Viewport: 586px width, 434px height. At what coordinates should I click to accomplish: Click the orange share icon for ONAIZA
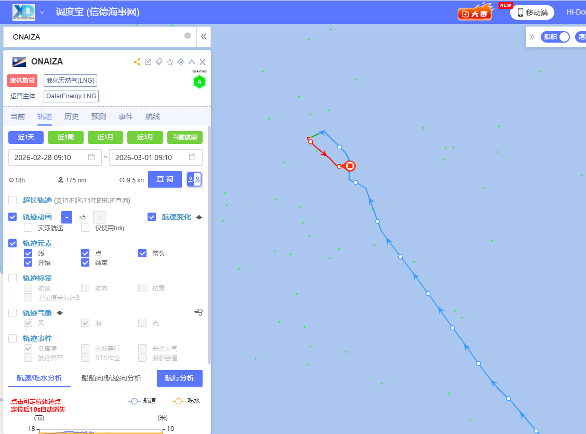(x=137, y=62)
